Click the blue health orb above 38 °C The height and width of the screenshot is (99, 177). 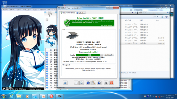point(45,12)
